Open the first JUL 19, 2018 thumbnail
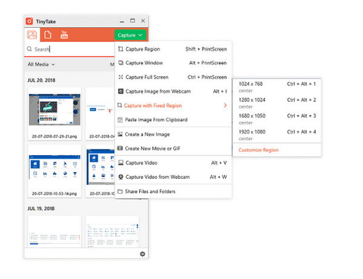Screen dimensions: 363x279 click(x=54, y=232)
